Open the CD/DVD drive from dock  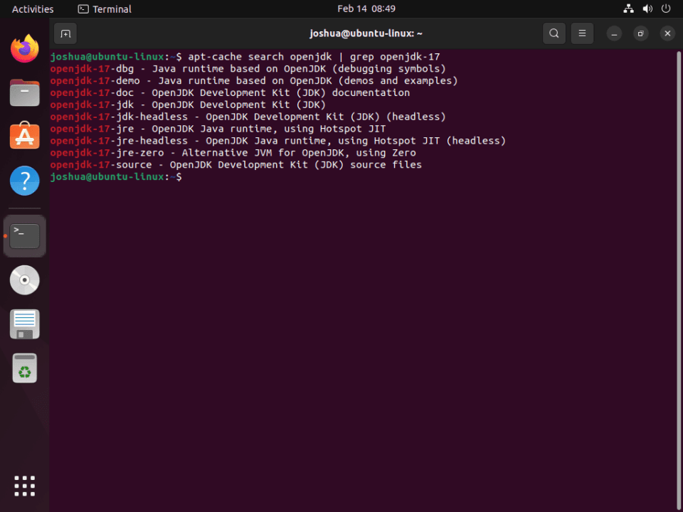click(24, 279)
